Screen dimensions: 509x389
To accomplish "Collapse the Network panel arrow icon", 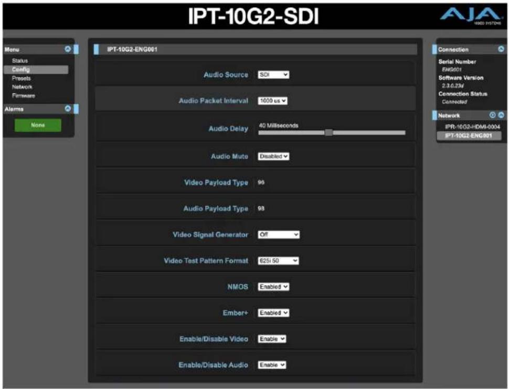I will pyautogui.click(x=501, y=115).
